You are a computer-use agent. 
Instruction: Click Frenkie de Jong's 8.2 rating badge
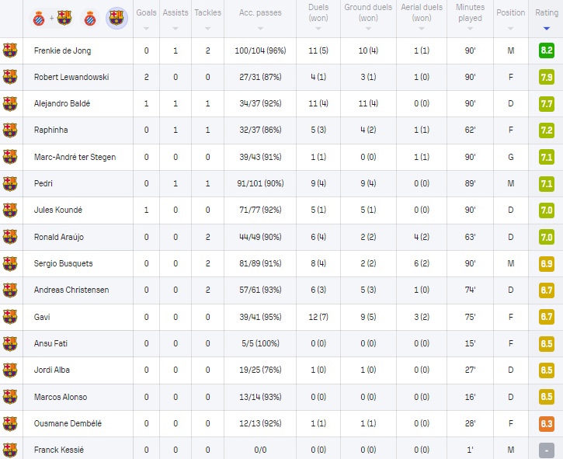[x=546, y=50]
